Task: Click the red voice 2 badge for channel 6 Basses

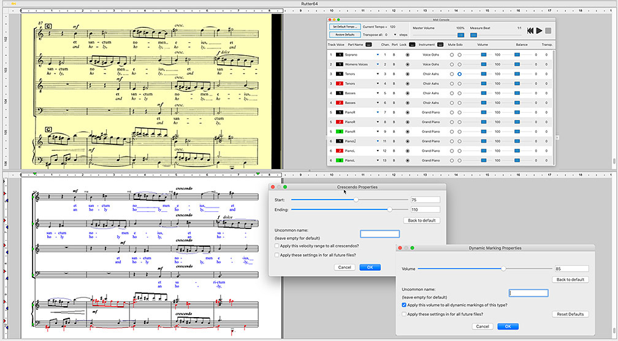Action: click(340, 103)
